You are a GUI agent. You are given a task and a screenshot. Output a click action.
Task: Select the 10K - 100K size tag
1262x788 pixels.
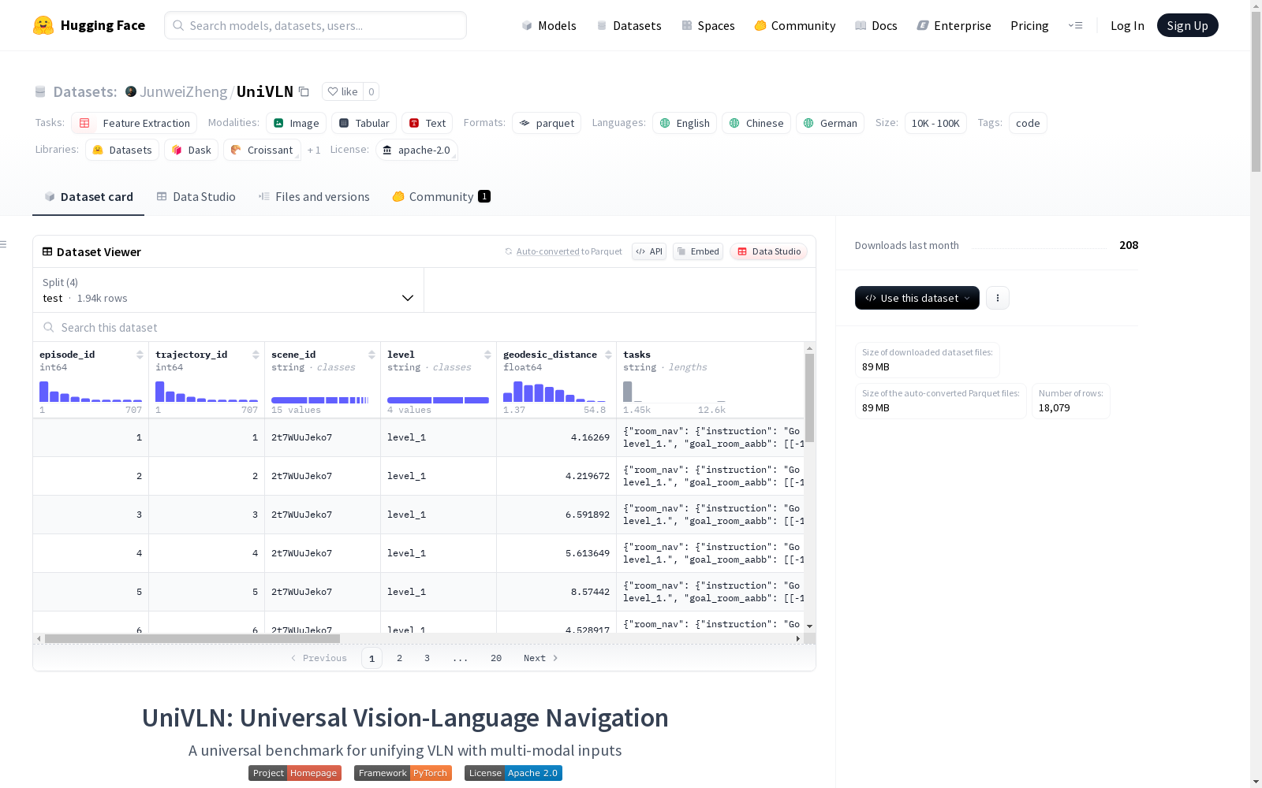tap(935, 123)
